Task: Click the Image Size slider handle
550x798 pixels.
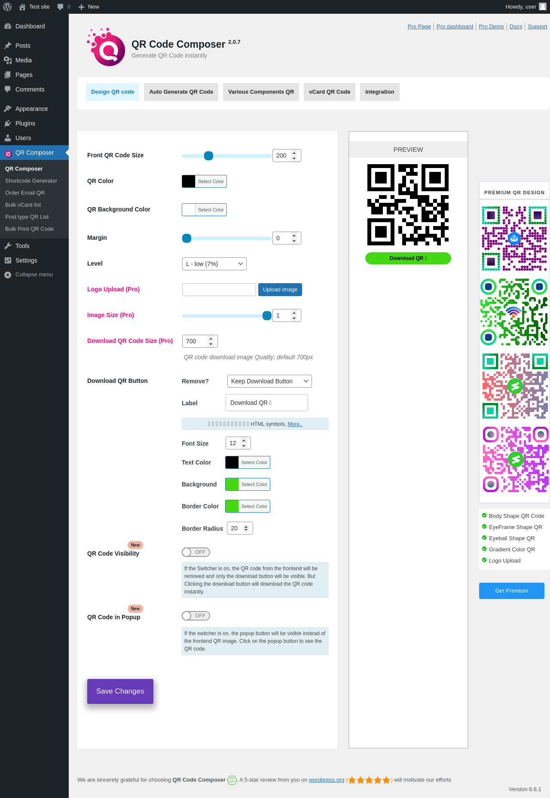Action: click(267, 315)
